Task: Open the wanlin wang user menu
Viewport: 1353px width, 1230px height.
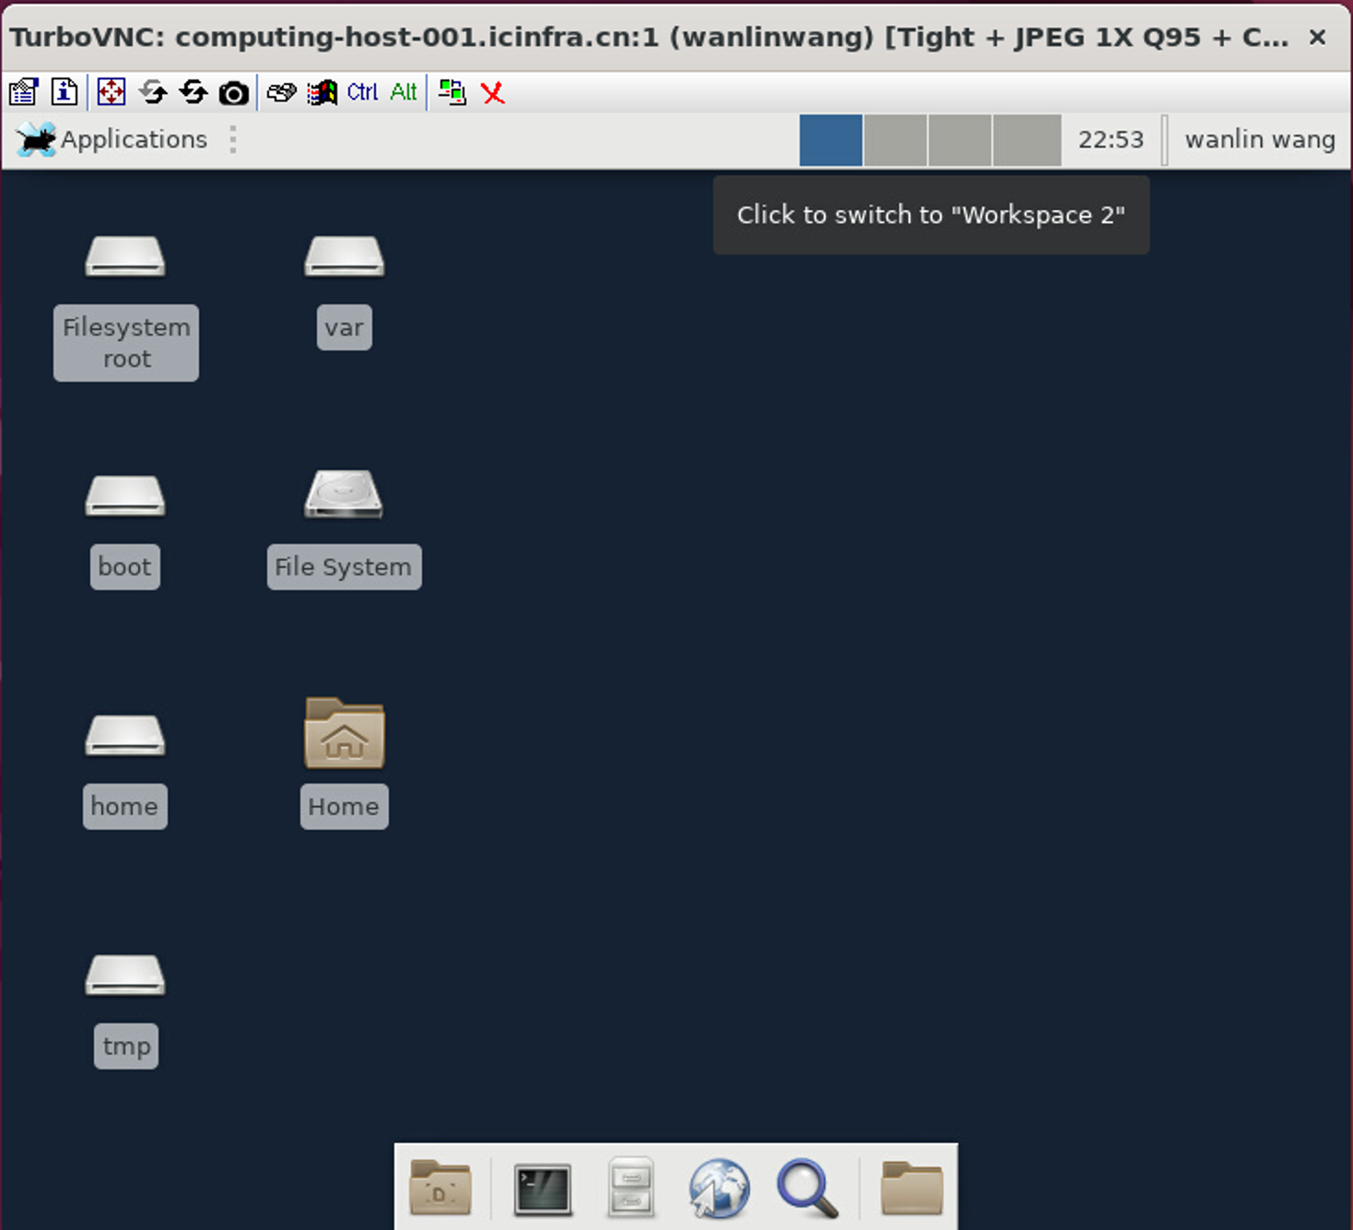Action: click(x=1260, y=139)
